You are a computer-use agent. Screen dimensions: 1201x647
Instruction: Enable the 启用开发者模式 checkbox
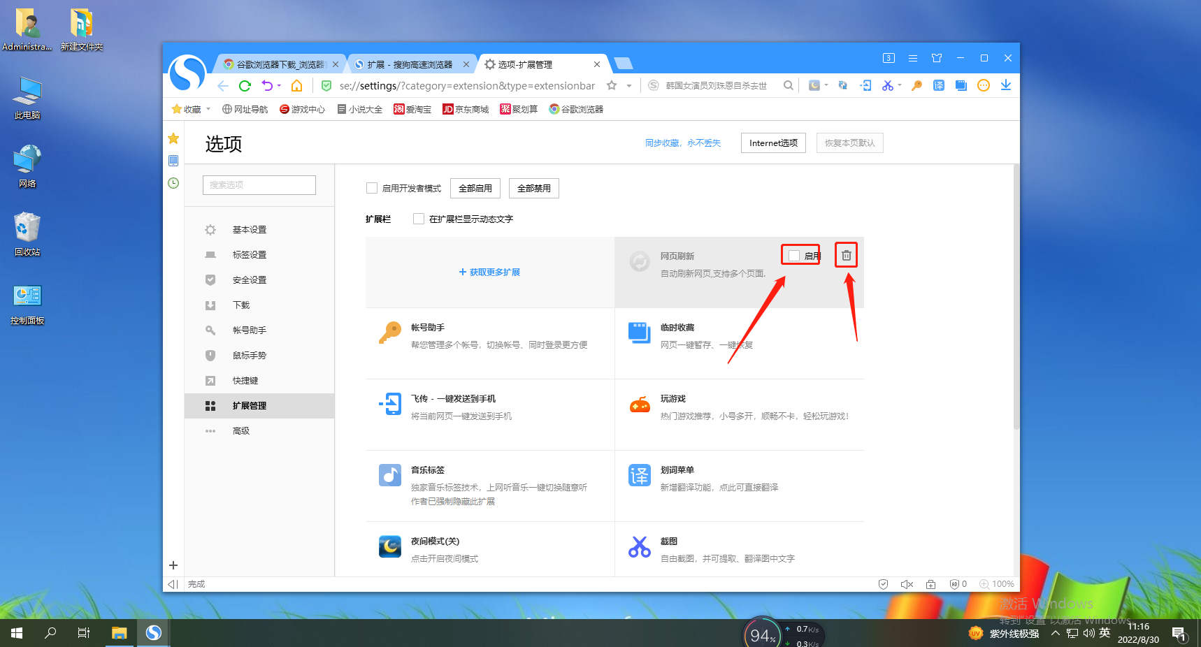point(372,188)
